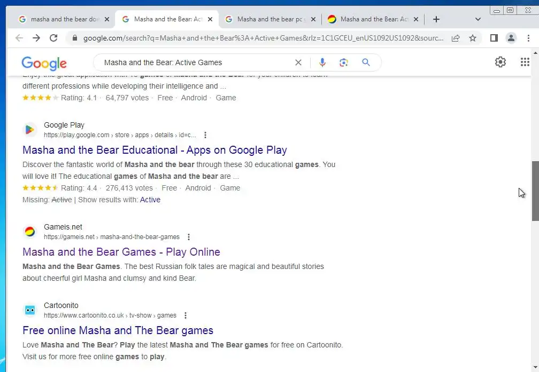Click the scrollbar down arrow
Viewport: 539px width, 372px height.
pyautogui.click(x=535, y=367)
